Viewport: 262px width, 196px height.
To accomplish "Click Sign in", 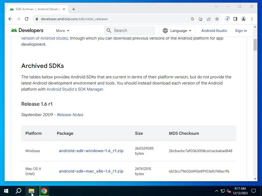I will [241, 31].
